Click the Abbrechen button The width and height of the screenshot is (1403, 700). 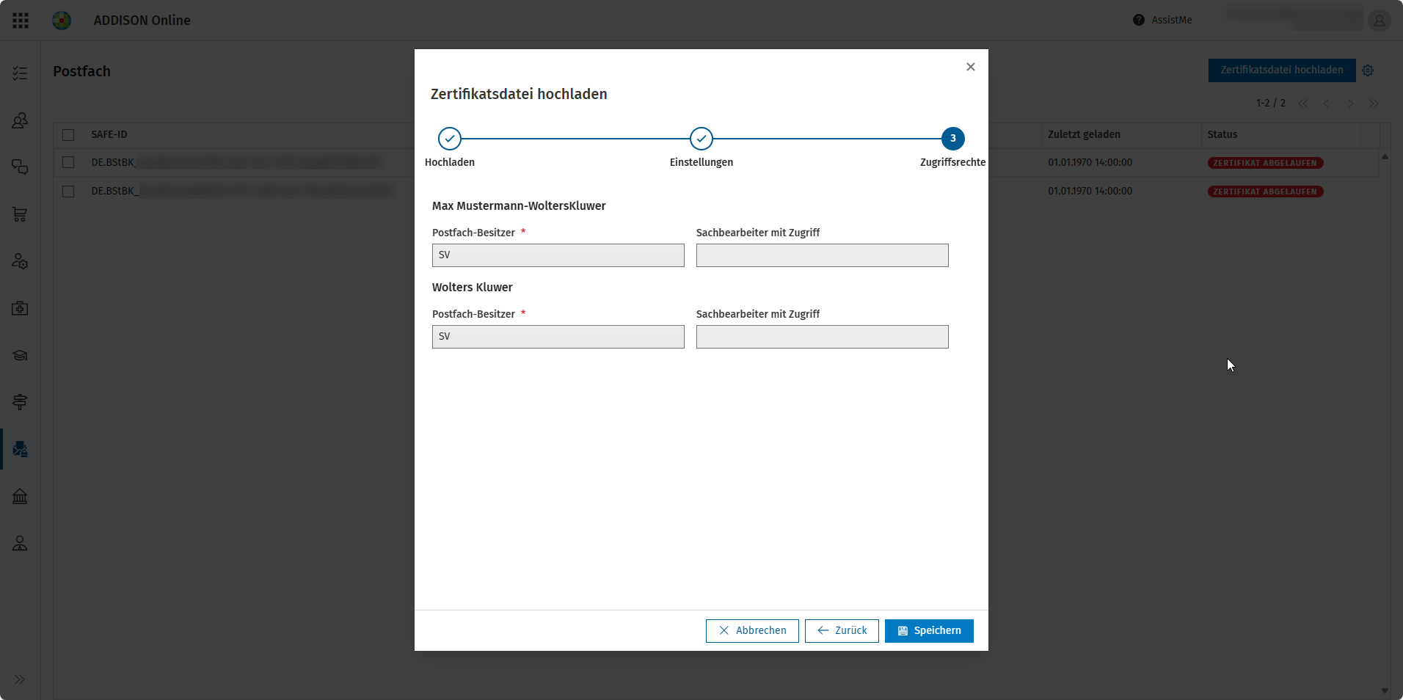pyautogui.click(x=752, y=631)
